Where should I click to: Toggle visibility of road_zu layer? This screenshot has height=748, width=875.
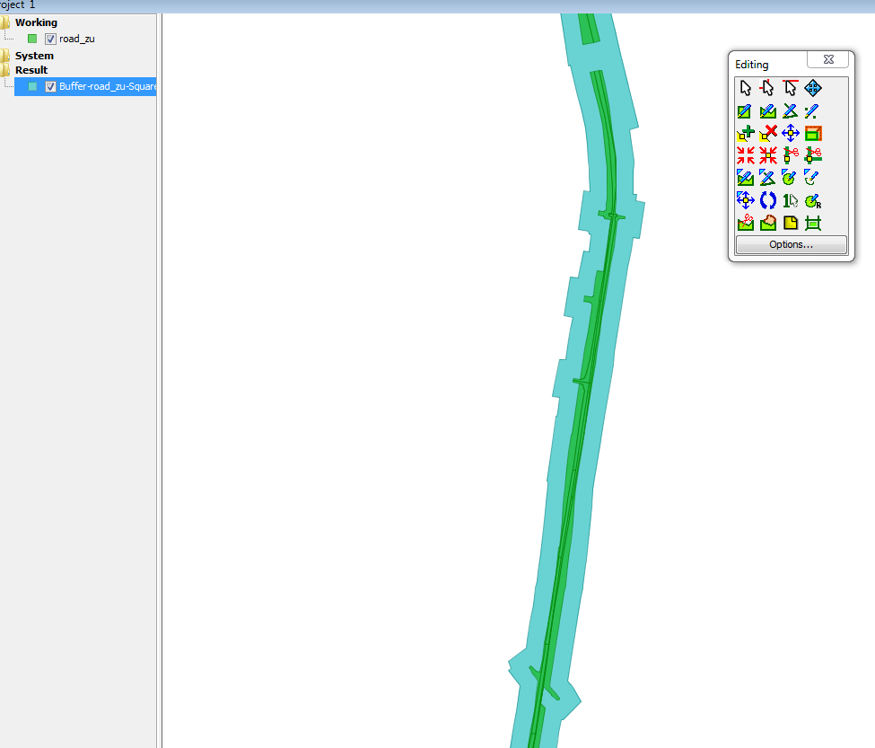[x=50, y=39]
